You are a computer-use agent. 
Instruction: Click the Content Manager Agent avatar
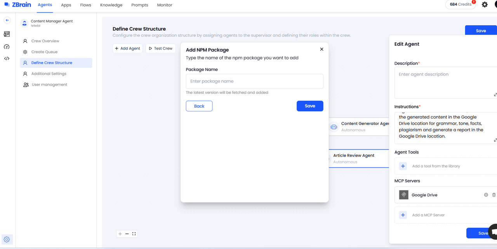click(24, 23)
